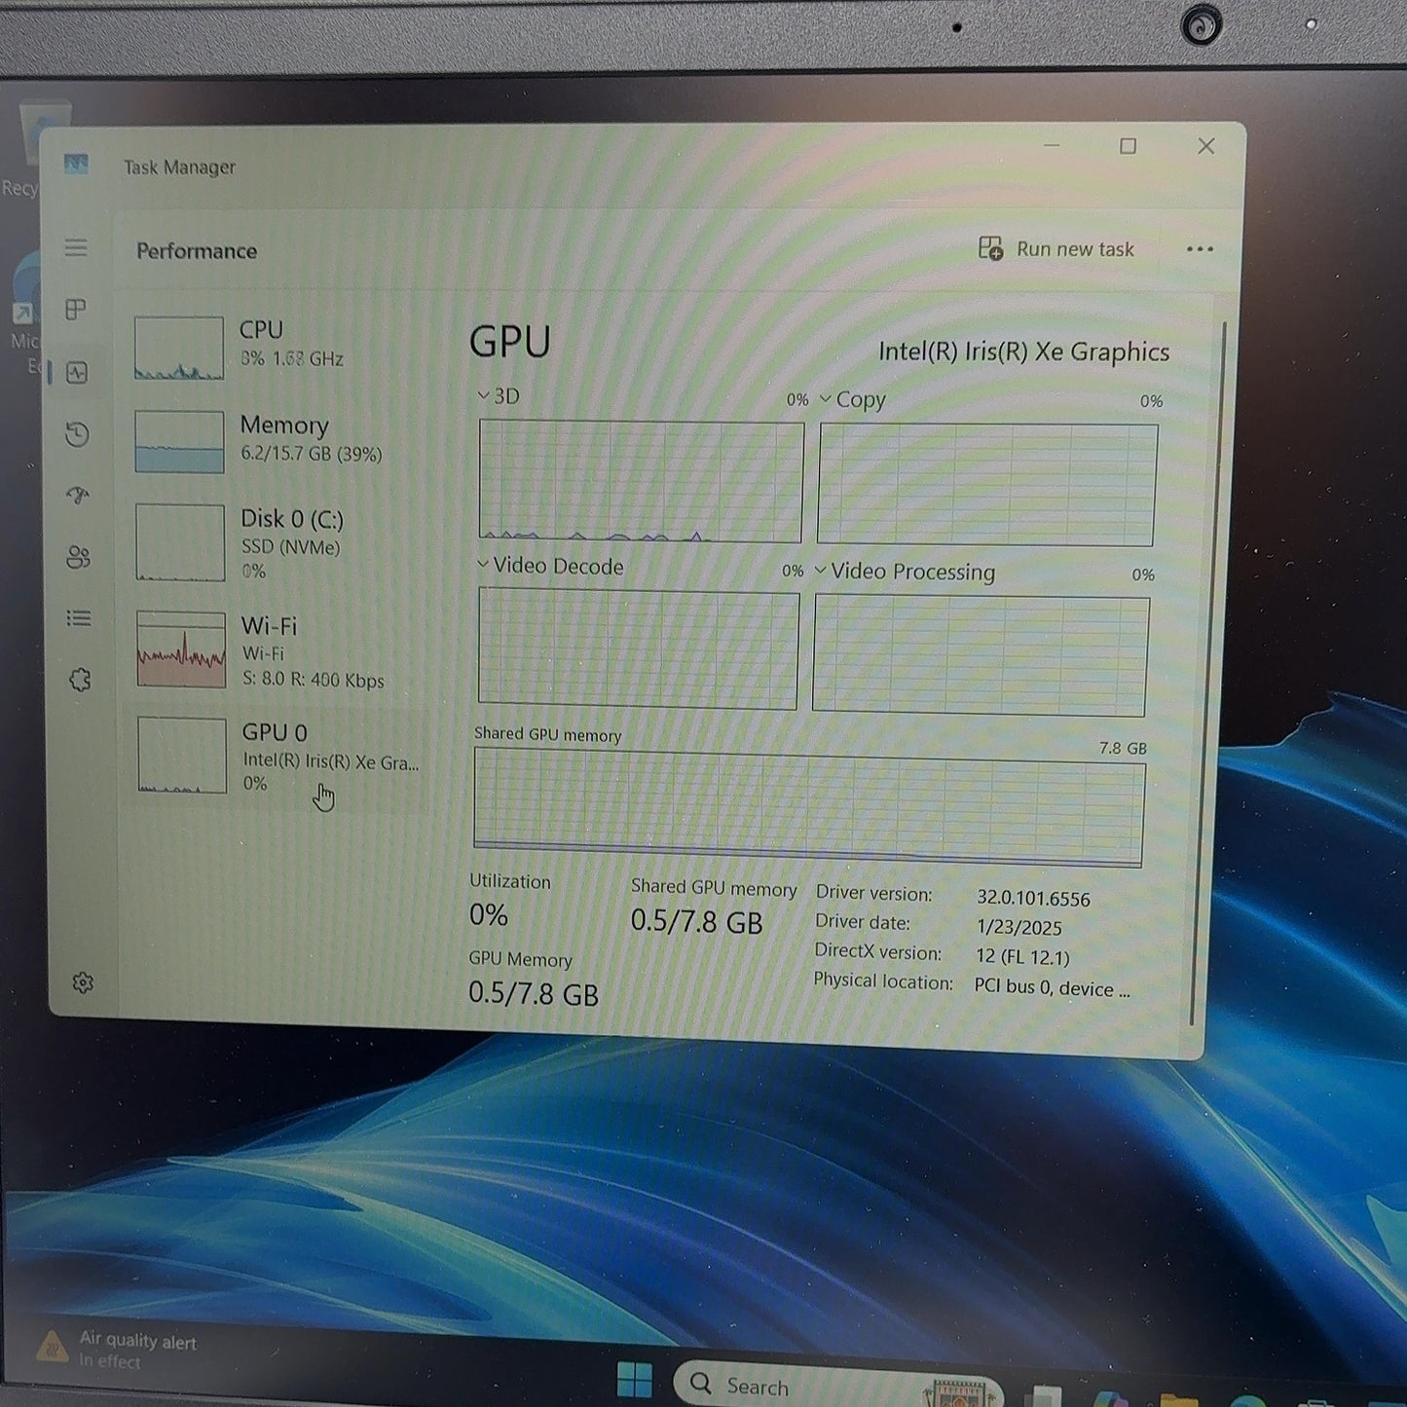Image resolution: width=1407 pixels, height=1407 pixels.
Task: Select Wi-Fi performance item
Action: click(281, 650)
